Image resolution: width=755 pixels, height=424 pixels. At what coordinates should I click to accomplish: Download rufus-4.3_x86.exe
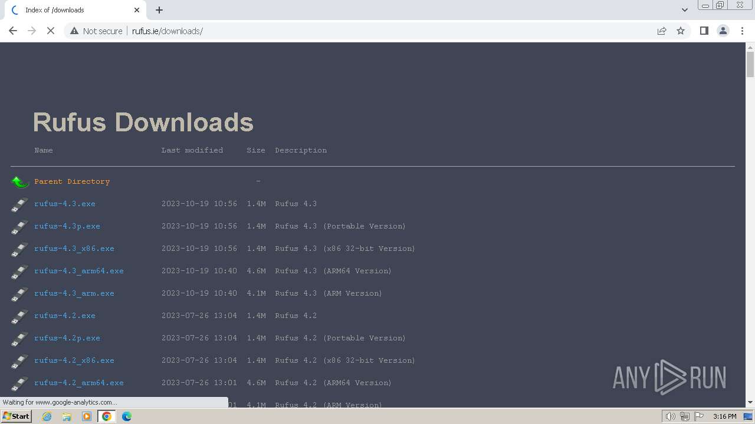tap(74, 249)
